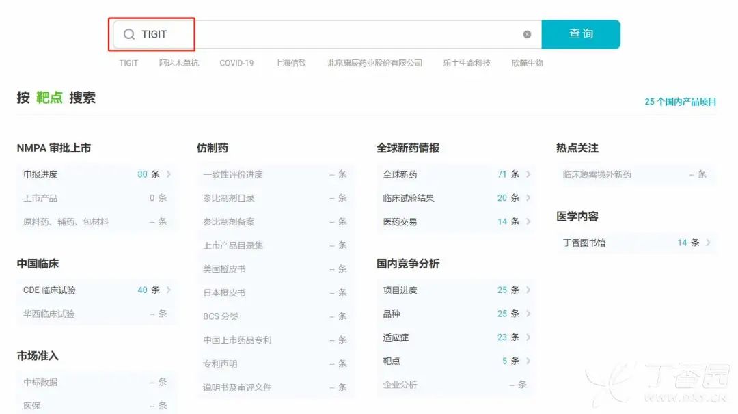Select 北京康辰药业股份有限公司 suggestion
This screenshot has width=738, height=414.
[x=374, y=63]
